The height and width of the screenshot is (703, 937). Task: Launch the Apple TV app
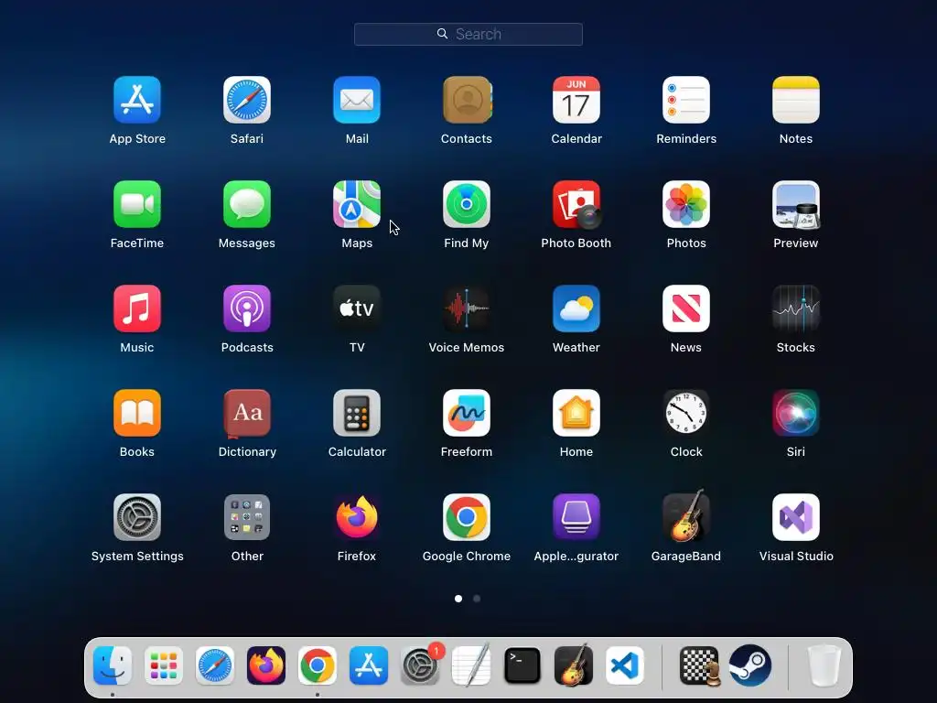click(x=357, y=308)
